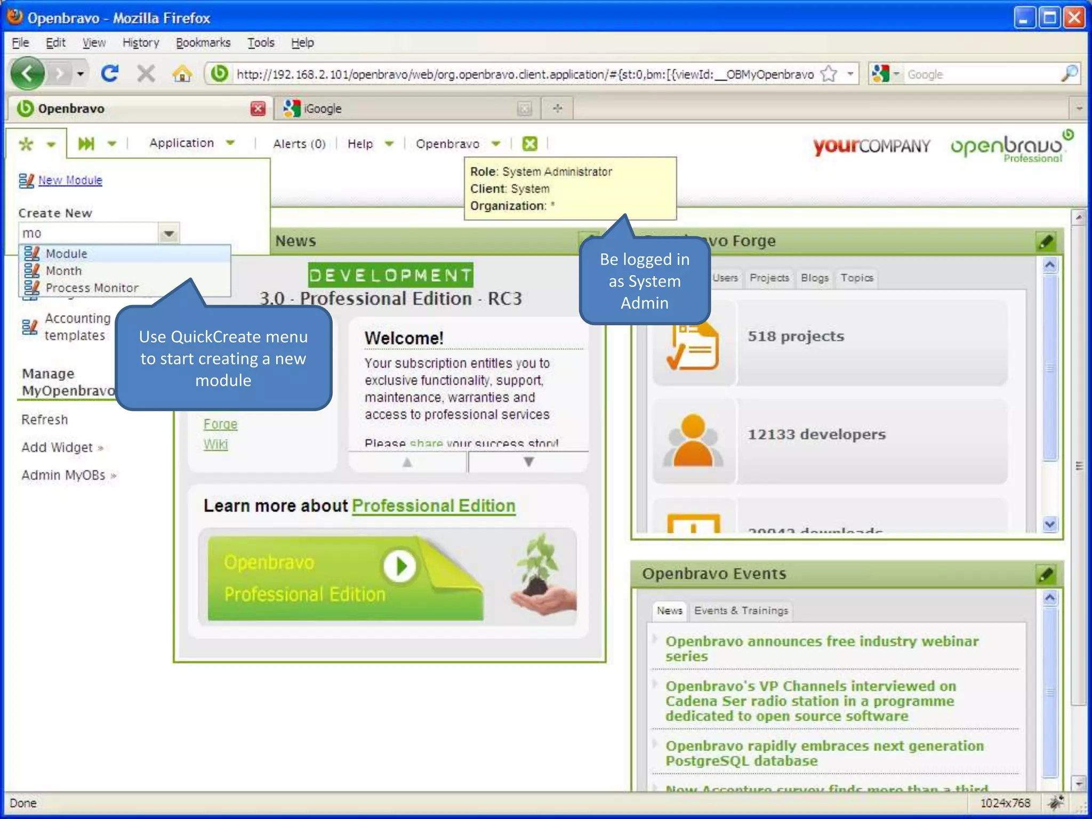The image size is (1092, 819).
Task: Click the New Module window icon
Action: [x=27, y=180]
